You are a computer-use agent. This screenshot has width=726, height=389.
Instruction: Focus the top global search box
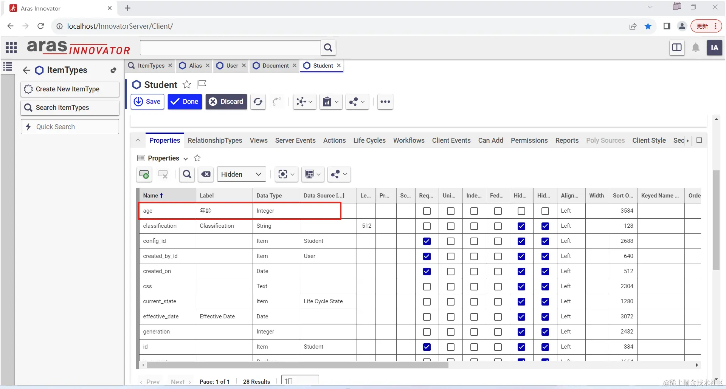click(230, 48)
